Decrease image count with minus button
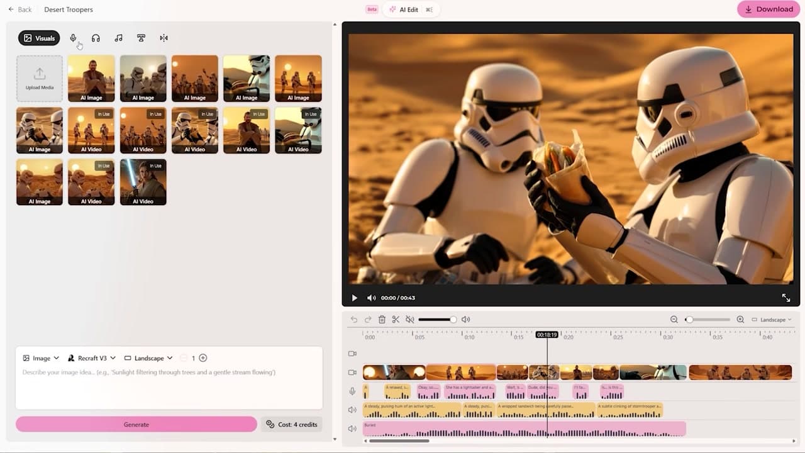This screenshot has height=453, width=805. [184, 358]
